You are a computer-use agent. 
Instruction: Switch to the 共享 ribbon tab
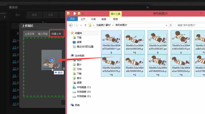(93, 19)
